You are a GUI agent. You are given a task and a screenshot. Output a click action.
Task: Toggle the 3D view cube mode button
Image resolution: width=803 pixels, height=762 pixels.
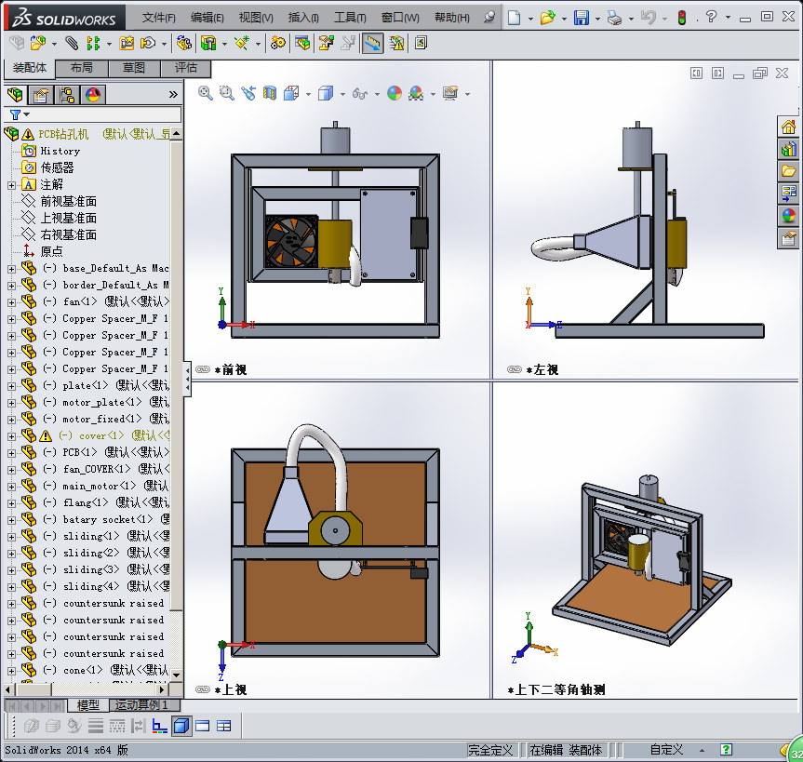[181, 726]
